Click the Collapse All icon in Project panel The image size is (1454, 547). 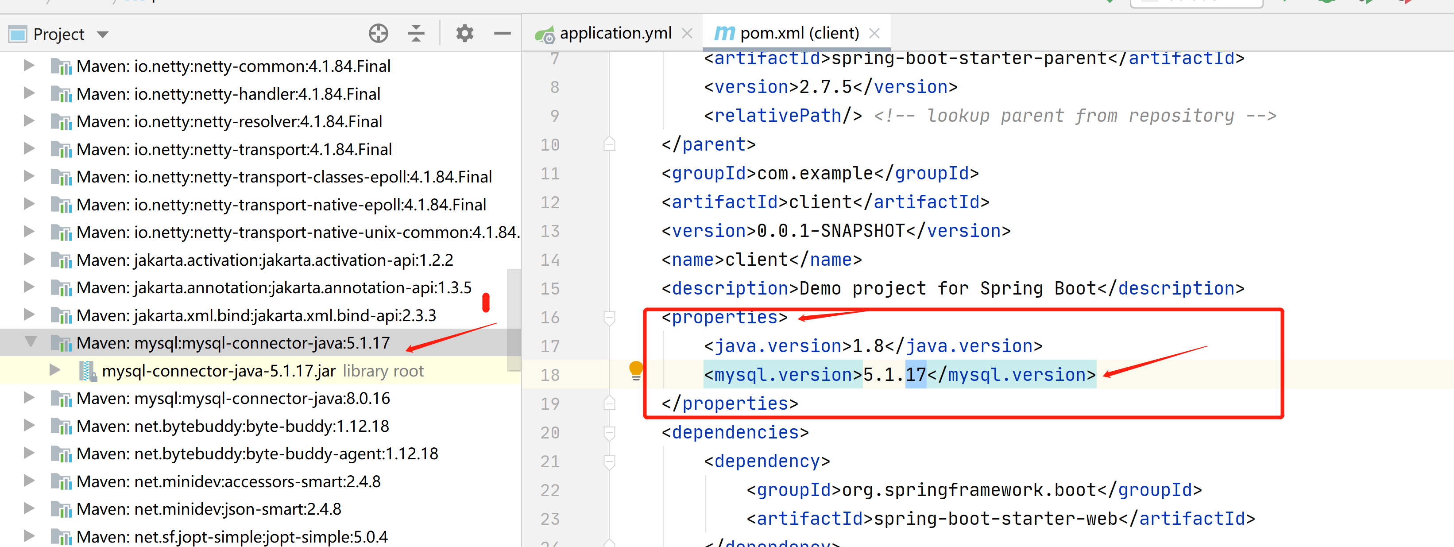(416, 33)
